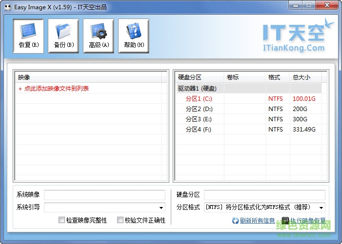This screenshot has height=244, width=342.
Task: Open the 分区格式 NTFS dropdown
Action: 321,208
